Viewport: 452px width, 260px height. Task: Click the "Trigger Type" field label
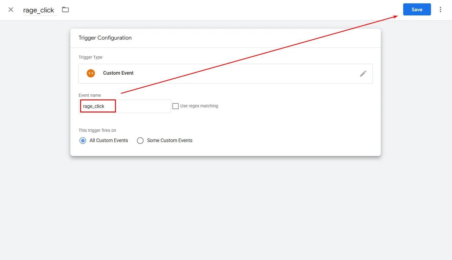90,57
